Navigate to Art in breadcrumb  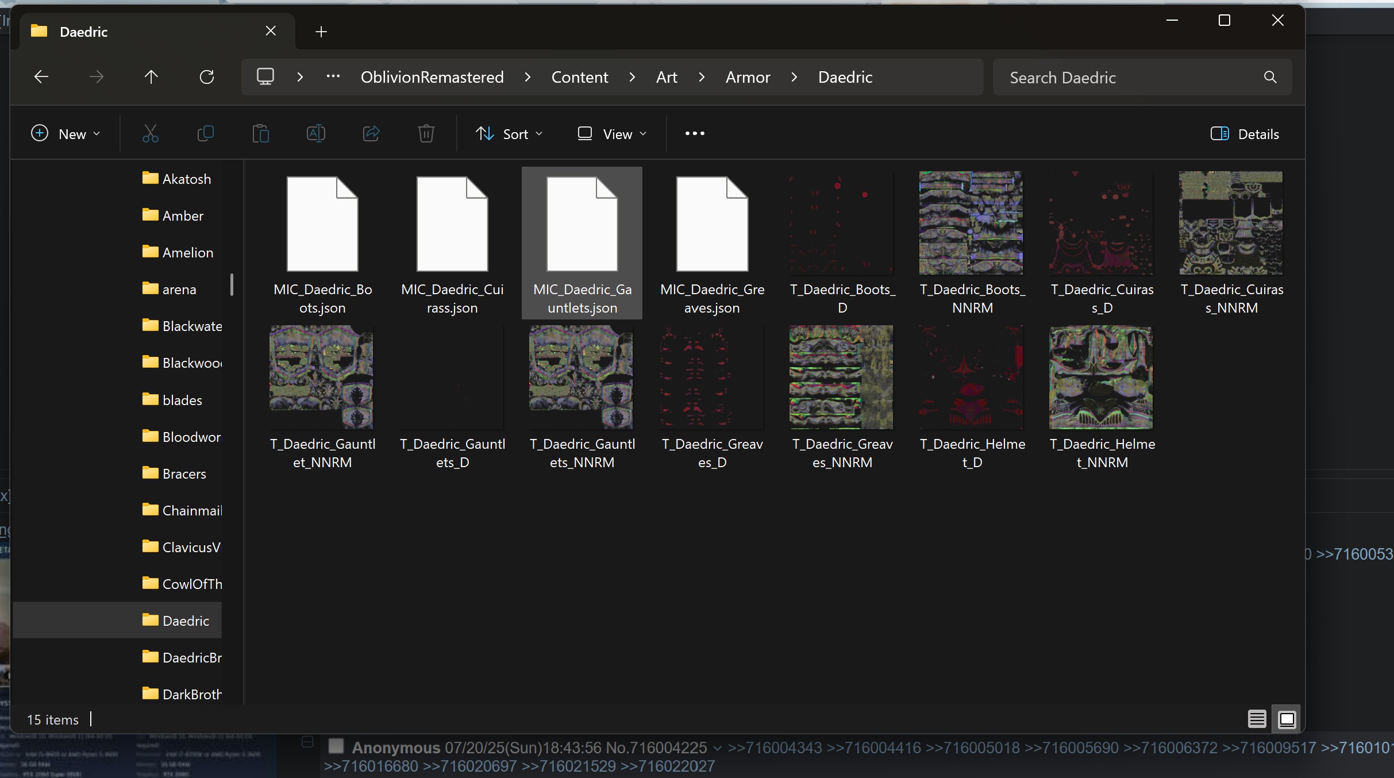[x=667, y=77]
